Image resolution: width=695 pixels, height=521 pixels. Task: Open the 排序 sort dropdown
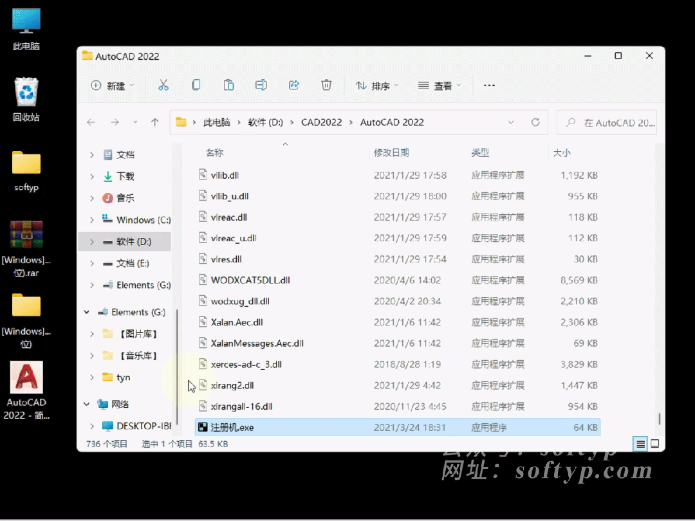coord(377,86)
